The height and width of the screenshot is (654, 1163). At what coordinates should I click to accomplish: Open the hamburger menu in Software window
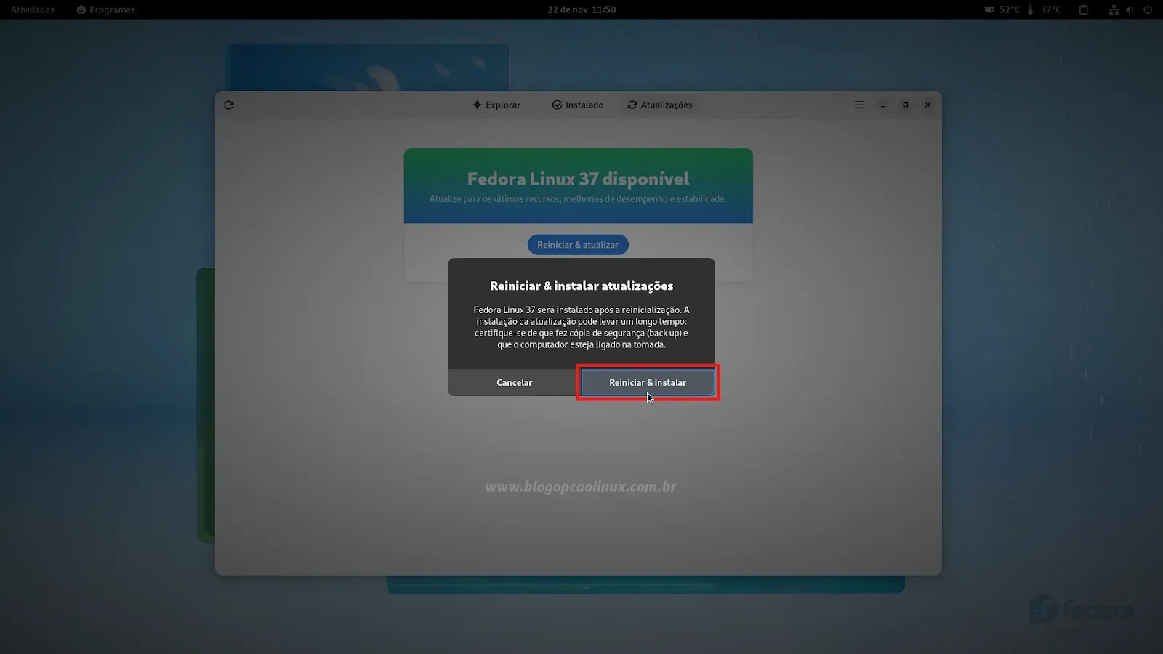(x=858, y=105)
